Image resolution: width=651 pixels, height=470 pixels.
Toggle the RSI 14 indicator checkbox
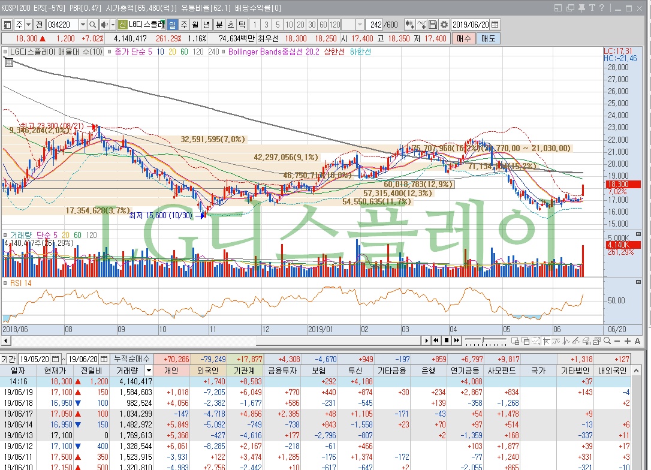click(5, 283)
